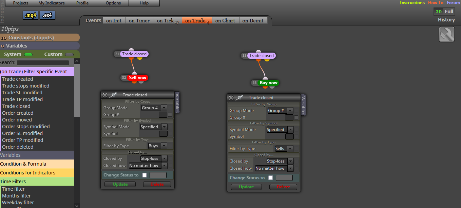Screen dimensions: 461x208
Task: Open the How To link
Action: [436, 3]
